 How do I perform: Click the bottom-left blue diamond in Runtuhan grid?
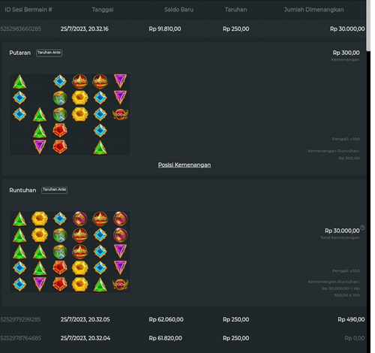pyautogui.click(x=19, y=285)
